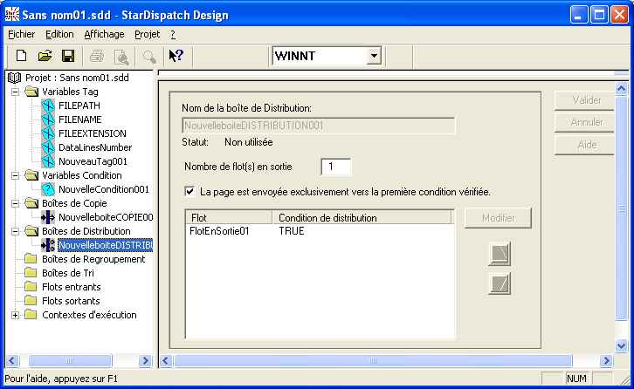The width and height of the screenshot is (634, 389).
Task: Collapse the Variables Tag tree node
Action: (x=15, y=92)
